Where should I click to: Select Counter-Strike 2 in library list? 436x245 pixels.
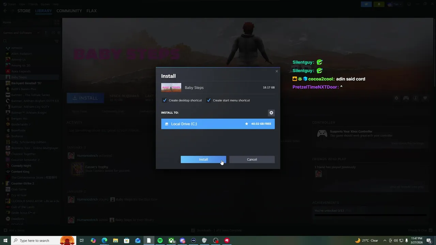pos(22,183)
